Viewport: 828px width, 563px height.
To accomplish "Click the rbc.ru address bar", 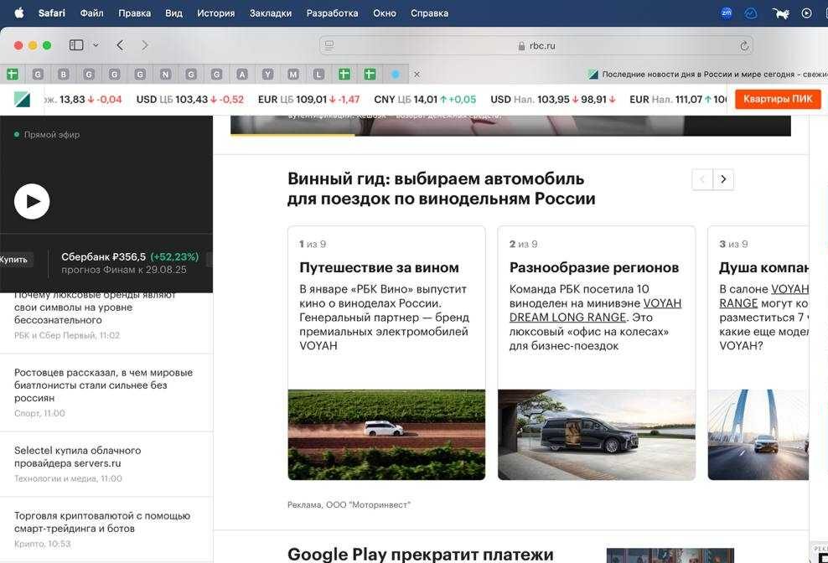I will pos(536,46).
